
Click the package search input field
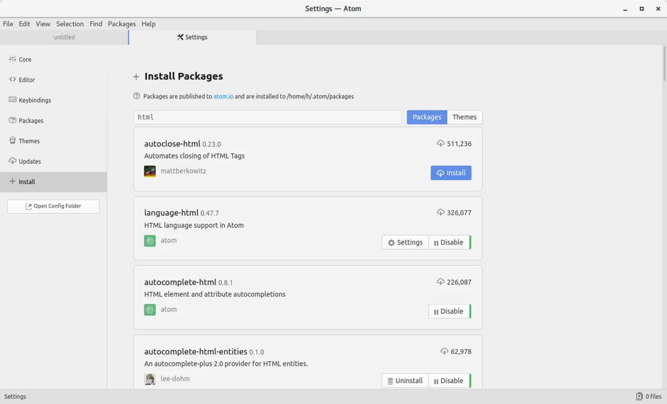(x=267, y=117)
